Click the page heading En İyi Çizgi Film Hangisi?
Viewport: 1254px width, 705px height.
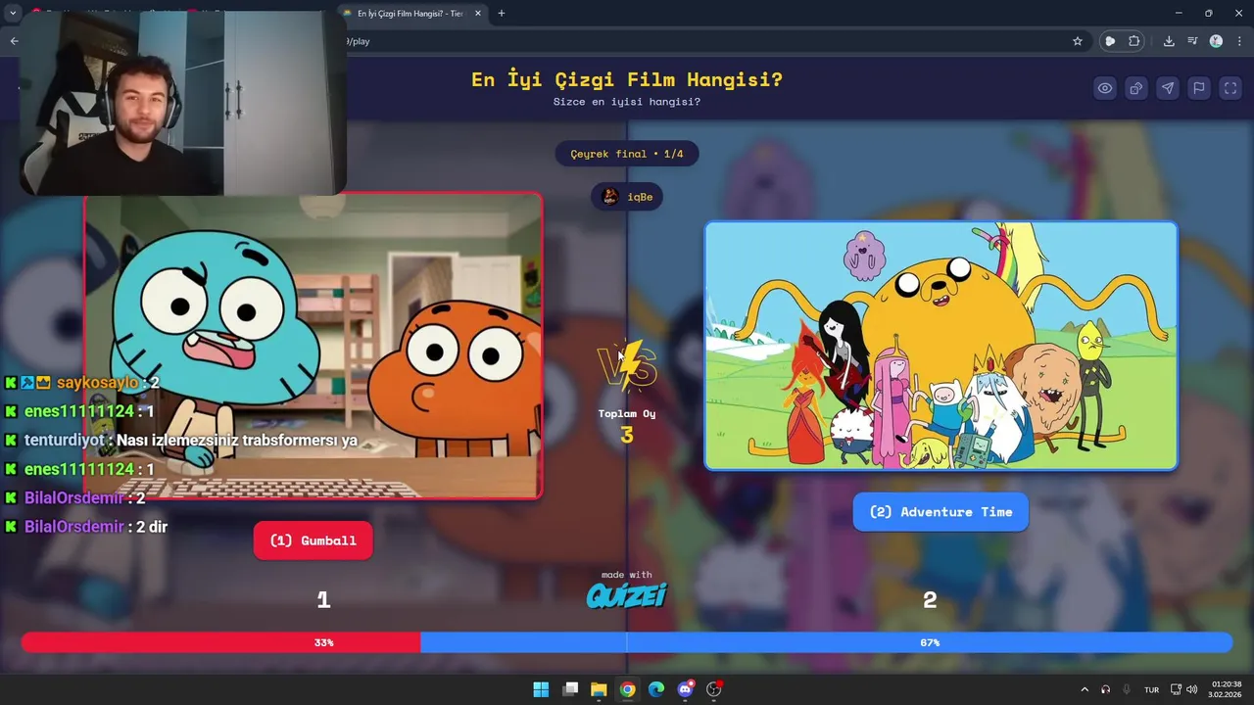627,79
